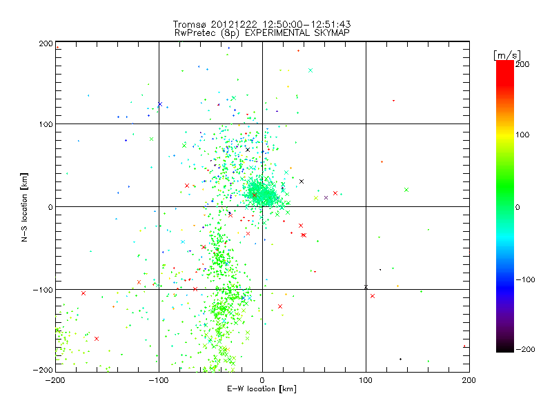Click the purple X marker east of center
Screen dimensions: 552x414
326,197
